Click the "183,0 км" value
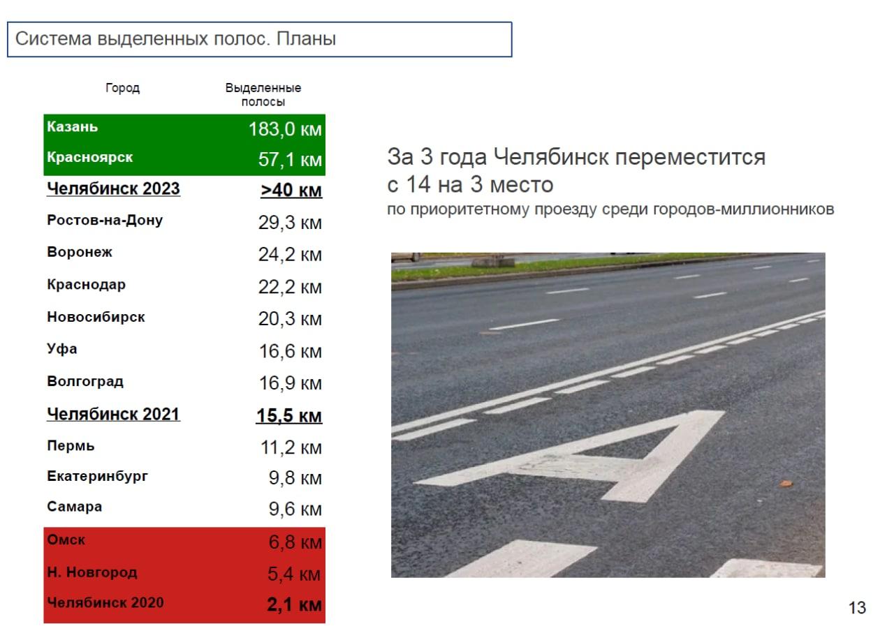894x631 pixels. 285,130
